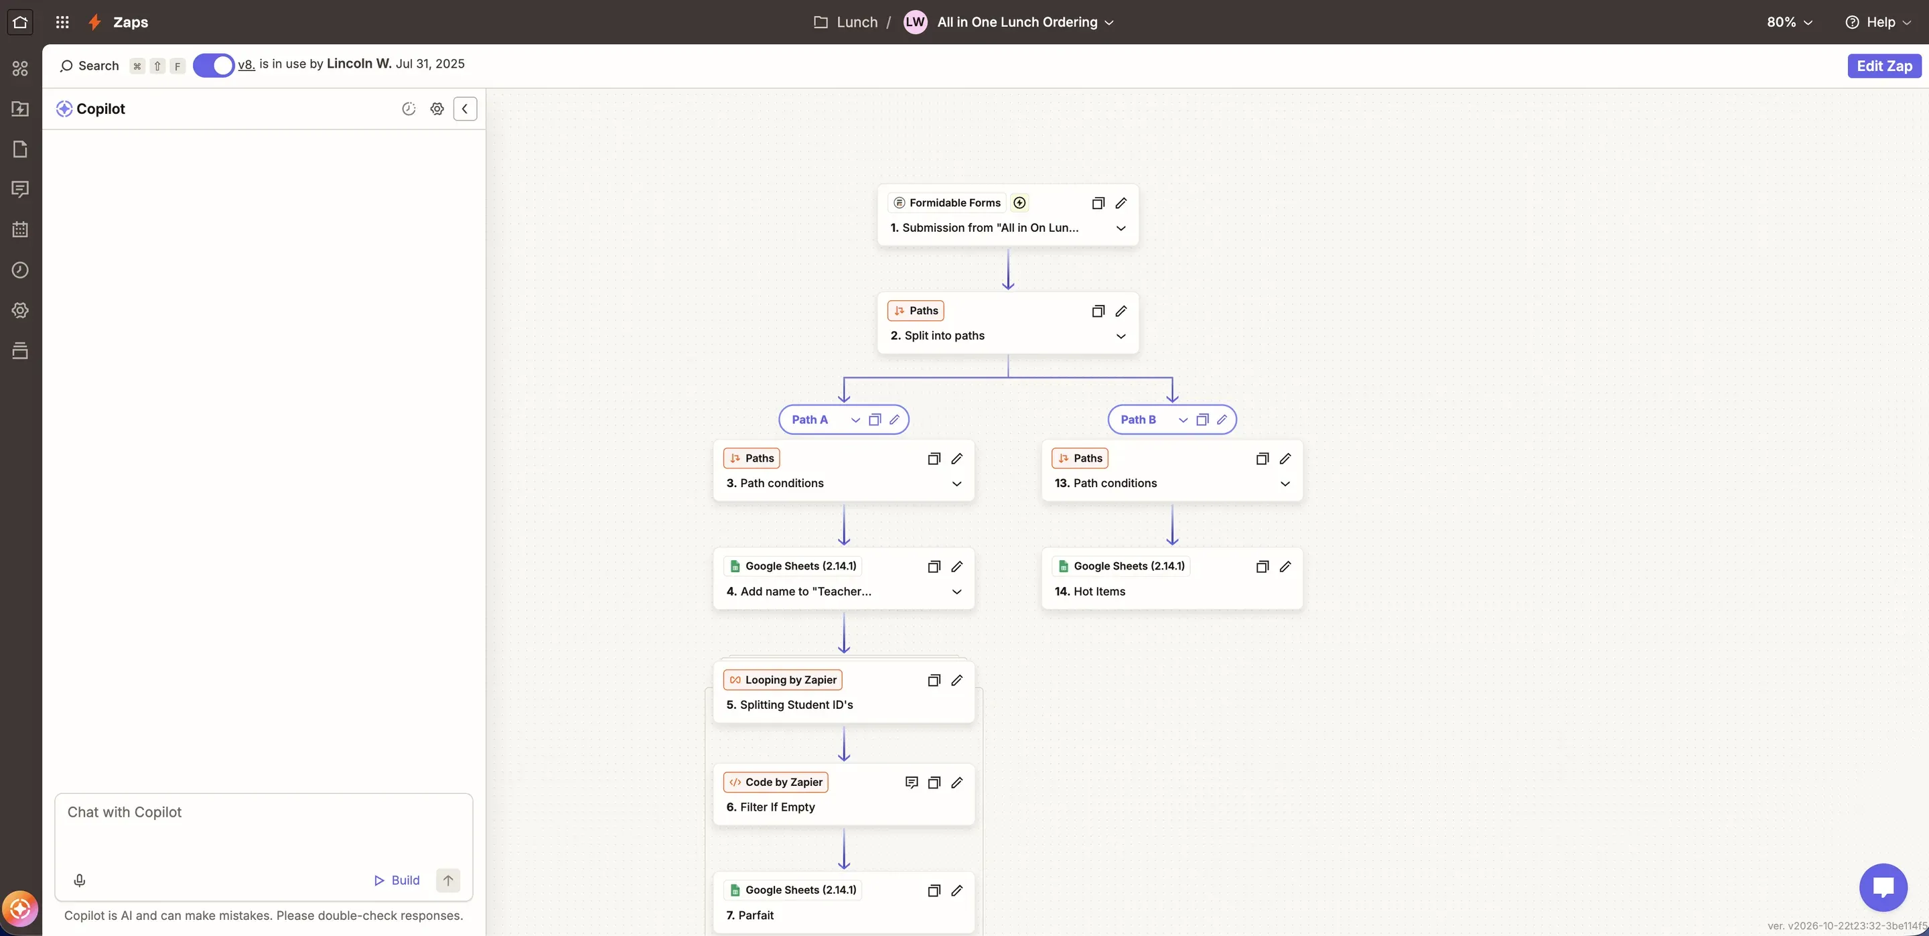This screenshot has height=936, width=1929.
Task: Edit the Formidable Forms step with pencil
Action: coord(1121,203)
